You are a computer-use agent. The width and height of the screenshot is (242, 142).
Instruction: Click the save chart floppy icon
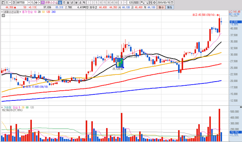coord(150,3)
